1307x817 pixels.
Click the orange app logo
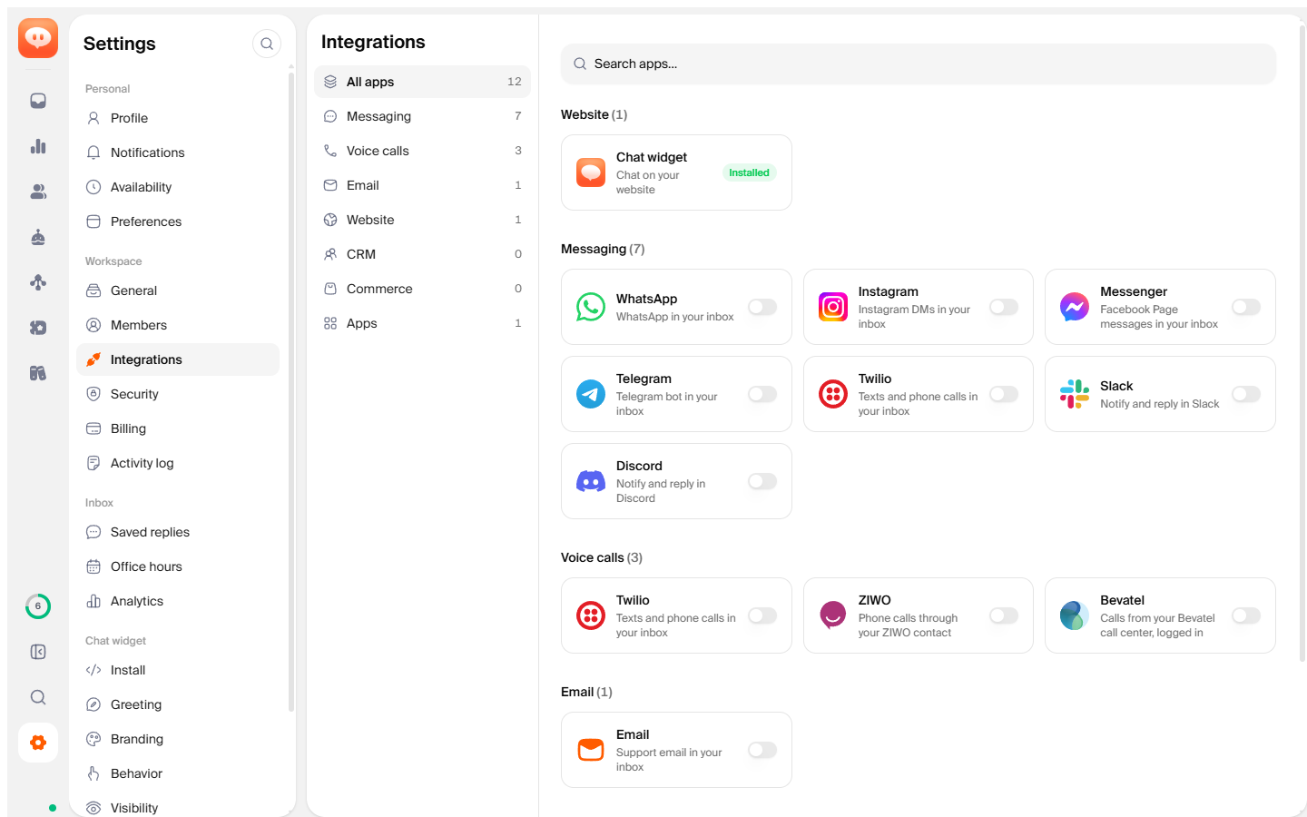(x=38, y=38)
